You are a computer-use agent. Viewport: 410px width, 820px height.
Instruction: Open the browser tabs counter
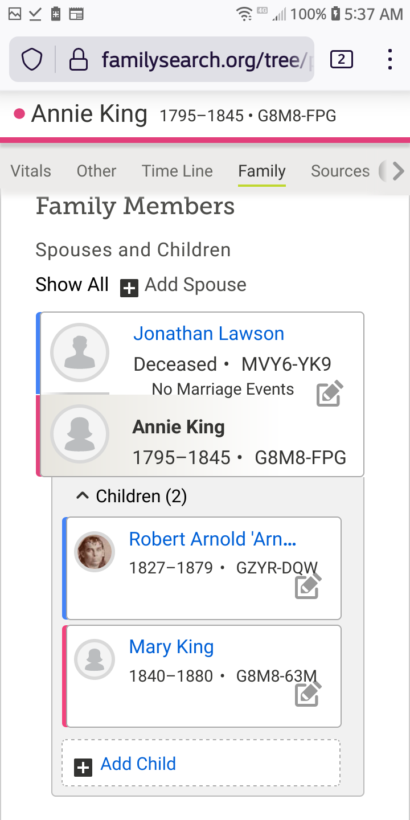click(x=342, y=59)
